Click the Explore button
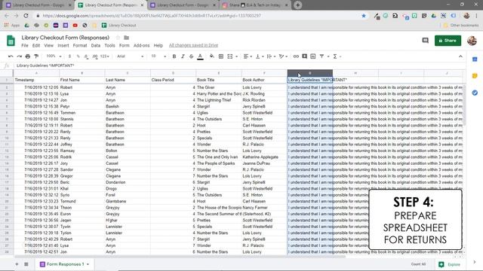Image resolution: width=483 pixels, height=271 pixels. pyautogui.click(x=450, y=264)
